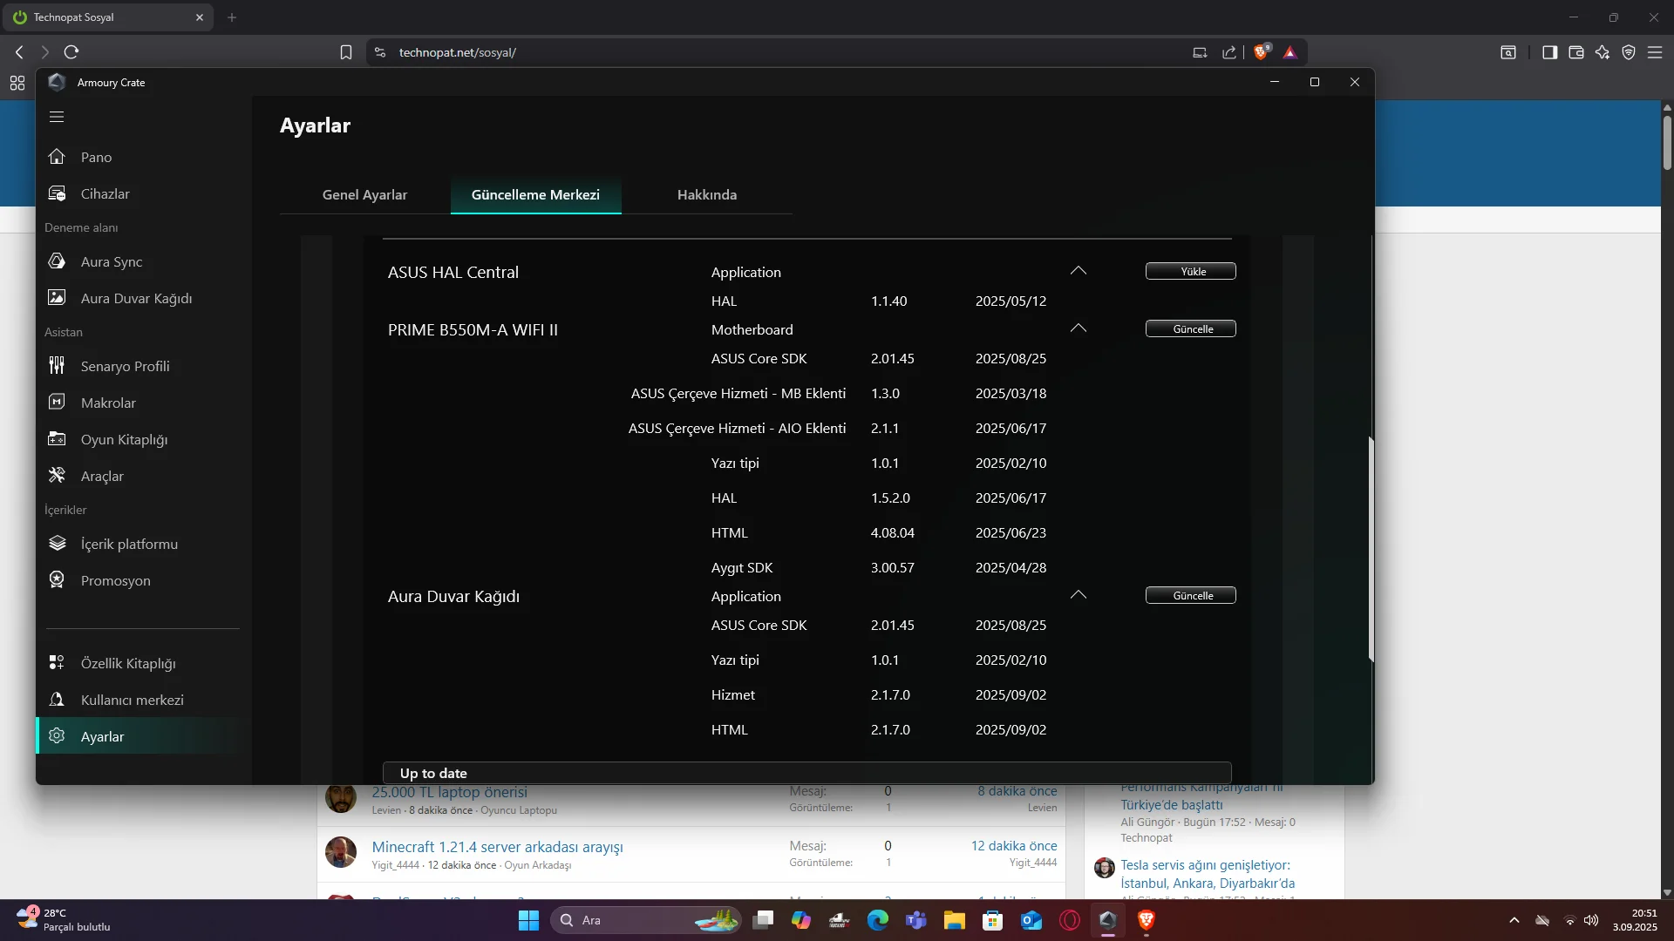The image size is (1674, 941).
Task: Switch to the Hakkında tab
Action: (x=706, y=194)
